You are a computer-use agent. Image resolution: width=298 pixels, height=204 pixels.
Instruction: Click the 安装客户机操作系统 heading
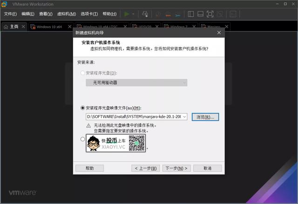point(101,42)
